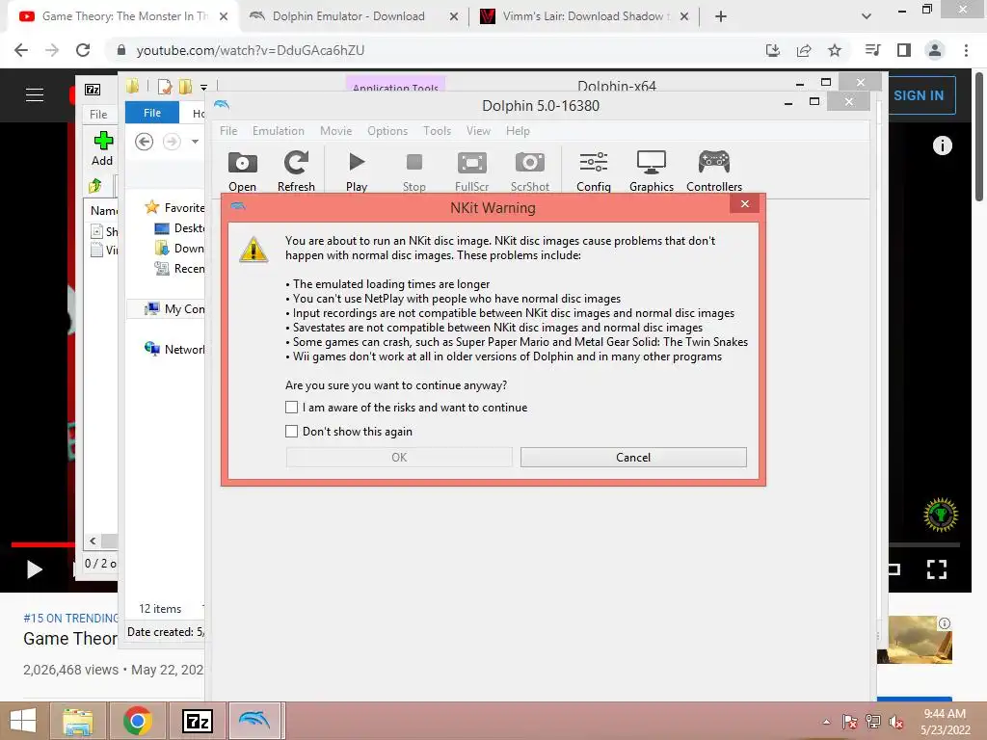Click the muted volume icon in system tray
Image resolution: width=987 pixels, height=740 pixels.
(x=896, y=722)
